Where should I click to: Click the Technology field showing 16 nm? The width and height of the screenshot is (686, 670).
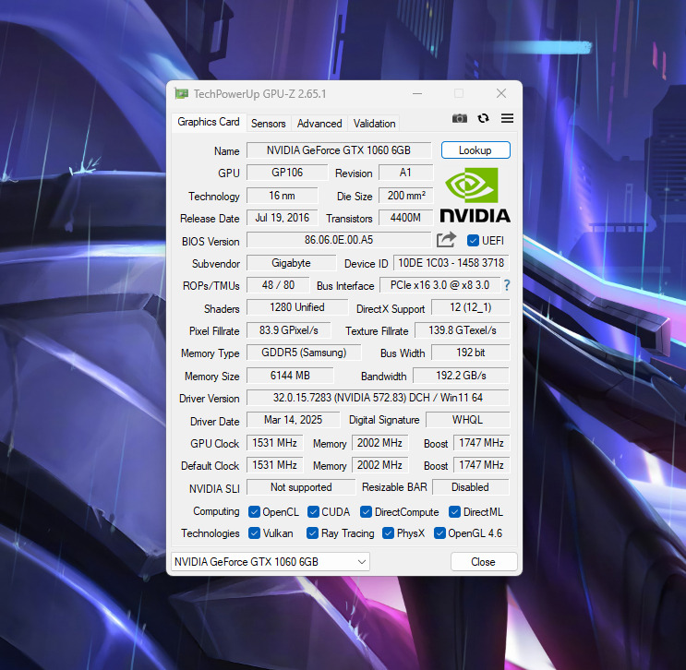tap(283, 196)
